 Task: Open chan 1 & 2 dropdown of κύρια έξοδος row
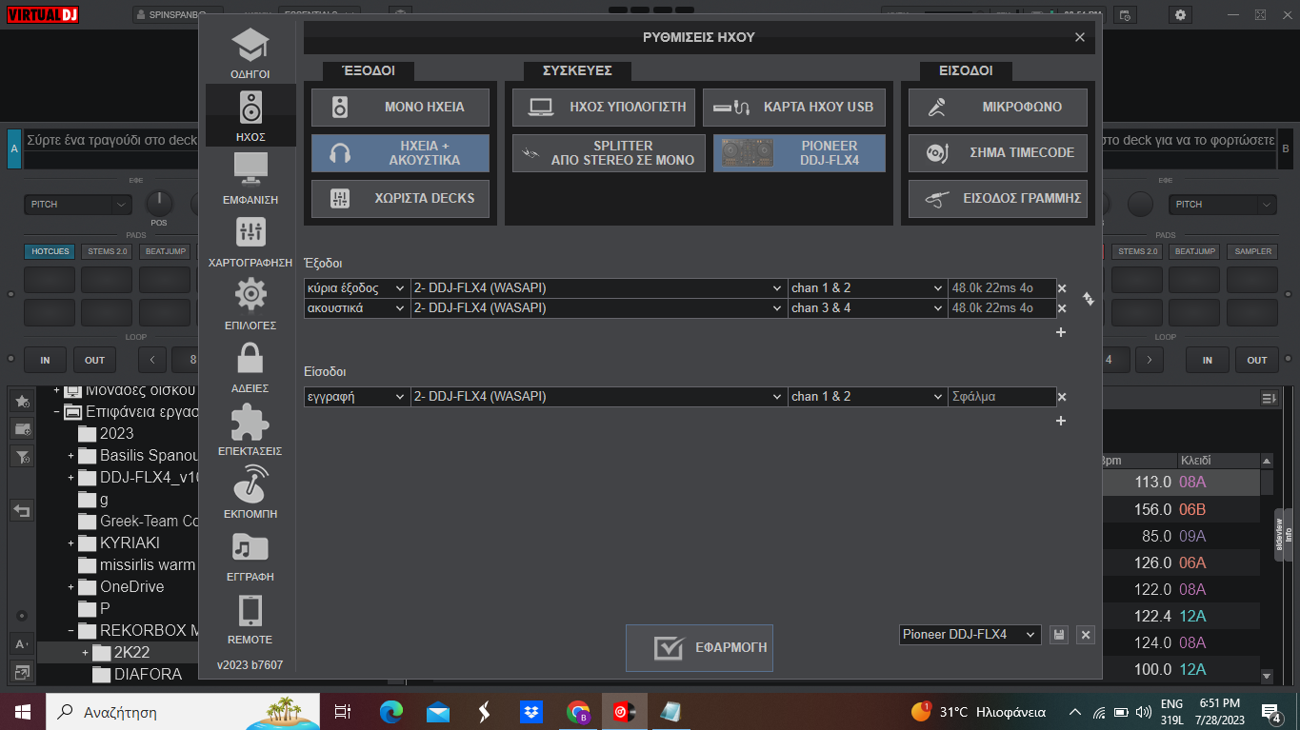click(868, 288)
